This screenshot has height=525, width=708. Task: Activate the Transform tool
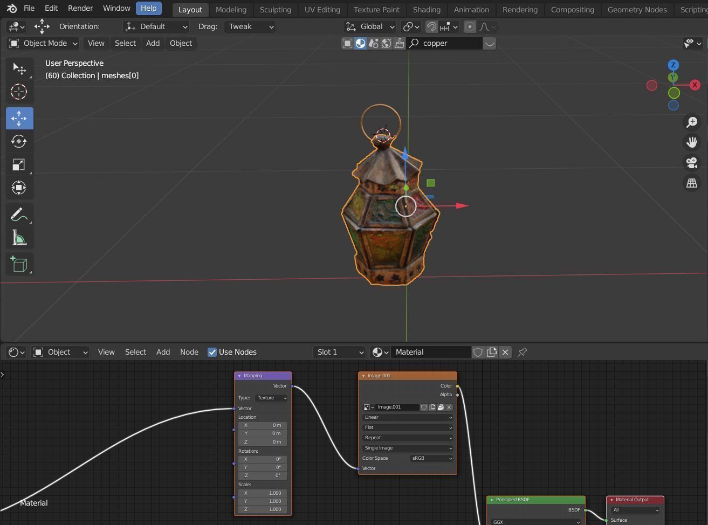pyautogui.click(x=19, y=188)
